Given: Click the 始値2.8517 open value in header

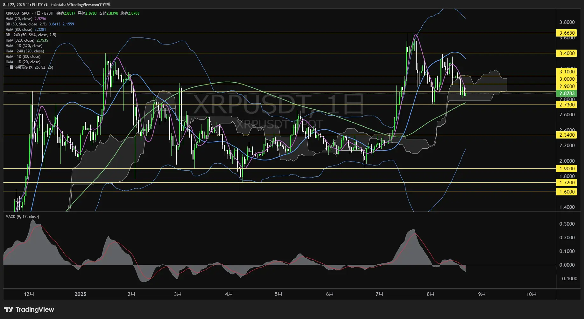Looking at the screenshot, I should pos(66,13).
